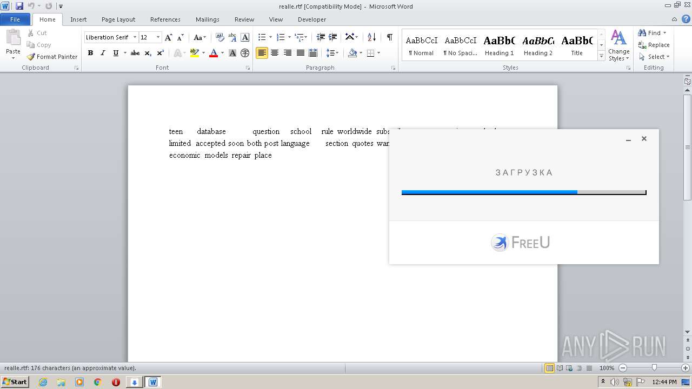The image size is (692, 389).
Task: Toggle strikethrough formatting
Action: pyautogui.click(x=135, y=53)
